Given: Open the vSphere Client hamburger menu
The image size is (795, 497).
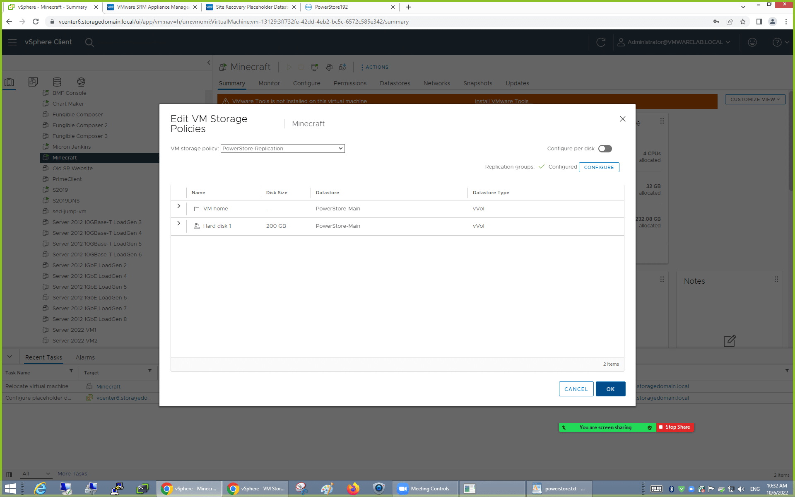Looking at the screenshot, I should pyautogui.click(x=12, y=42).
